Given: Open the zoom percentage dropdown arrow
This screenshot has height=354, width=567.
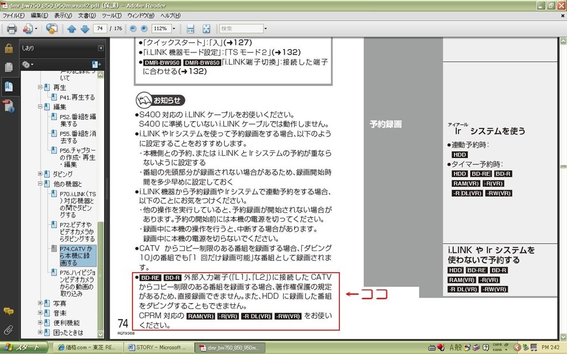Looking at the screenshot, I should coord(174,29).
